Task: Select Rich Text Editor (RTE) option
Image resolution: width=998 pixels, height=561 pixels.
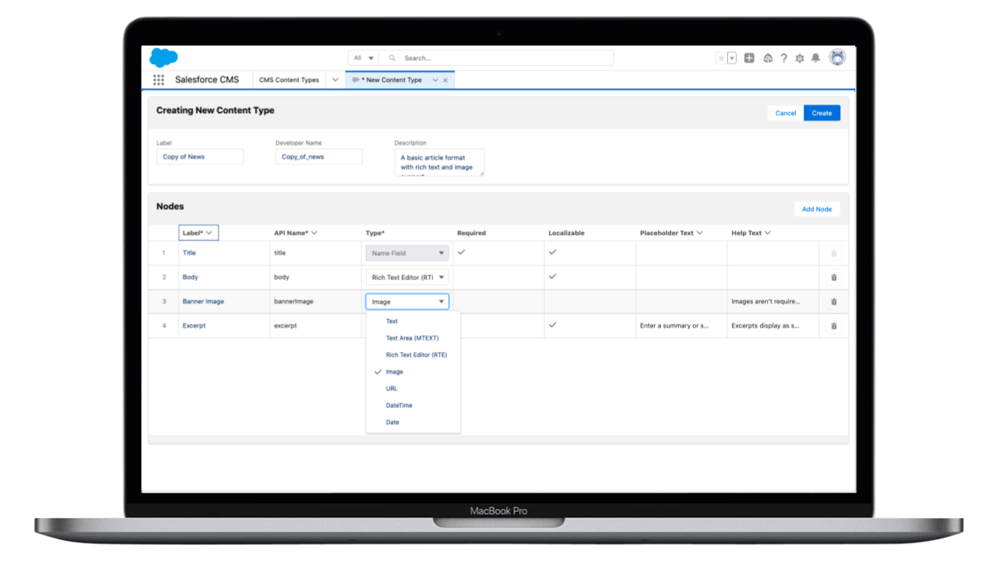Action: click(416, 355)
